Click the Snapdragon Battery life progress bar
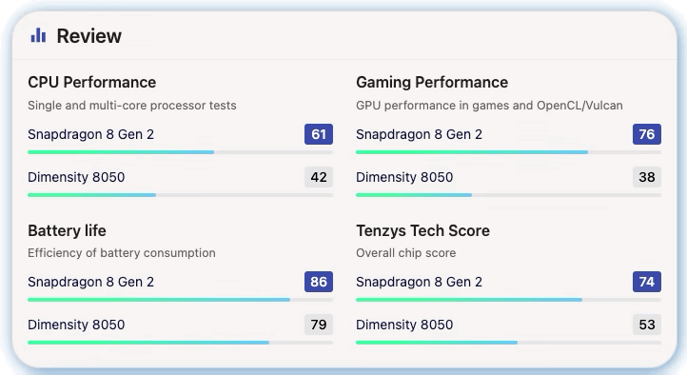The width and height of the screenshot is (687, 375). point(180,300)
